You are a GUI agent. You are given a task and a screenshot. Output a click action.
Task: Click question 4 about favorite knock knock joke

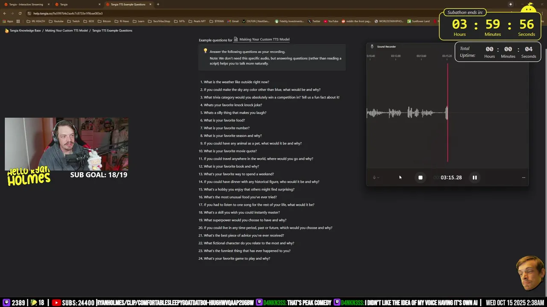pyautogui.click(x=233, y=105)
